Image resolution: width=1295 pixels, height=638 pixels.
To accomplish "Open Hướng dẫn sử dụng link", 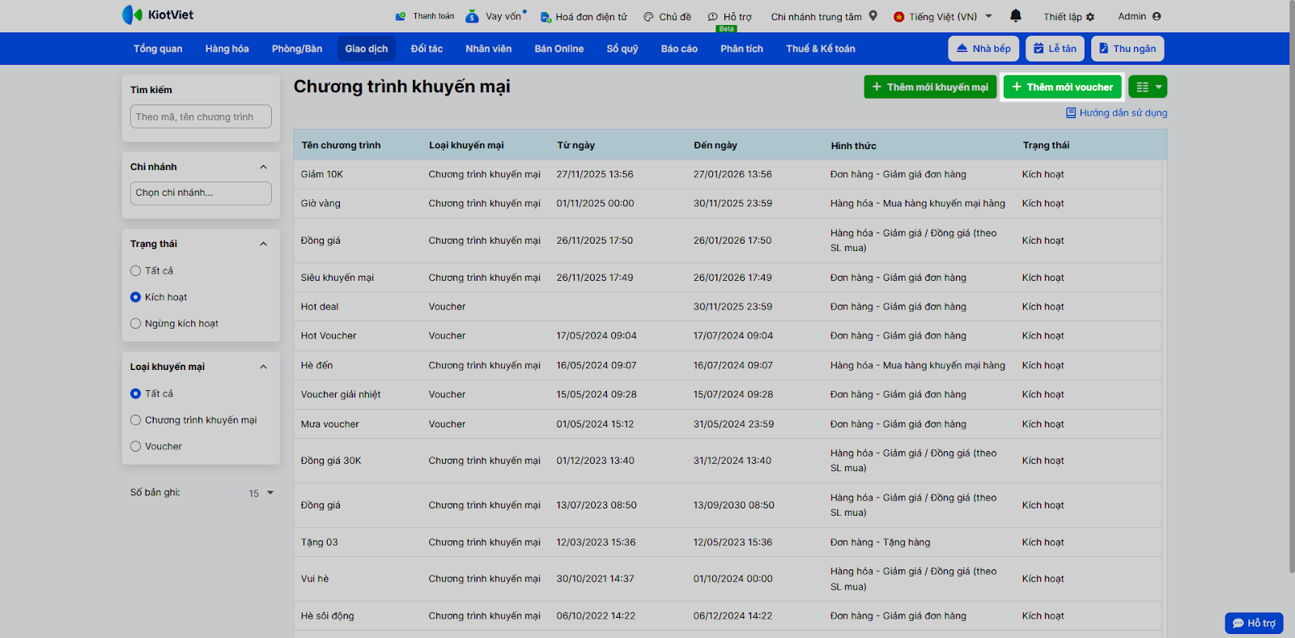I will [x=1123, y=113].
